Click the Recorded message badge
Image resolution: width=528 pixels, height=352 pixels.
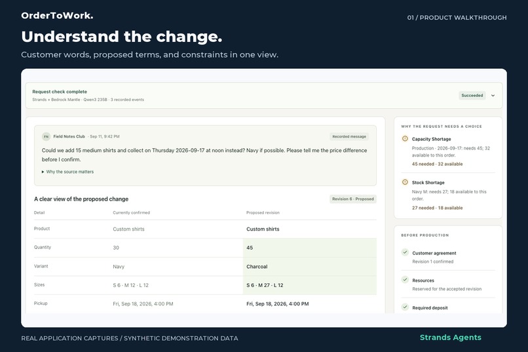click(349, 136)
